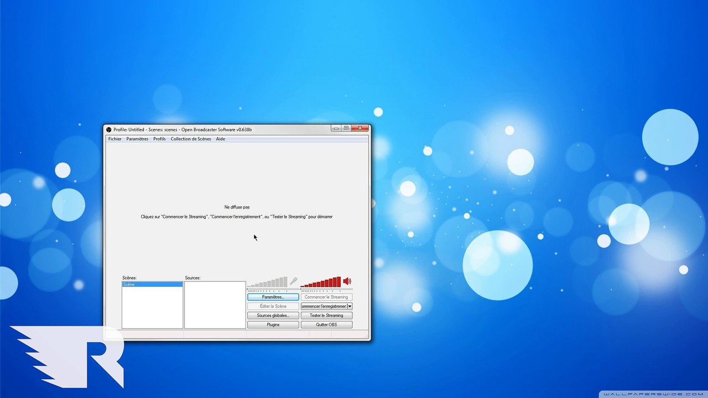Click the OBS logo in title bar

click(109, 129)
